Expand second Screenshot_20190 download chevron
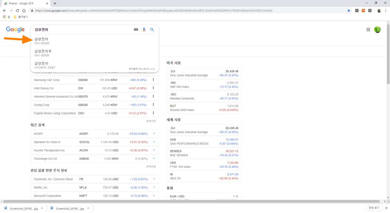The height and width of the screenshot is (213, 390). tap(88, 208)
